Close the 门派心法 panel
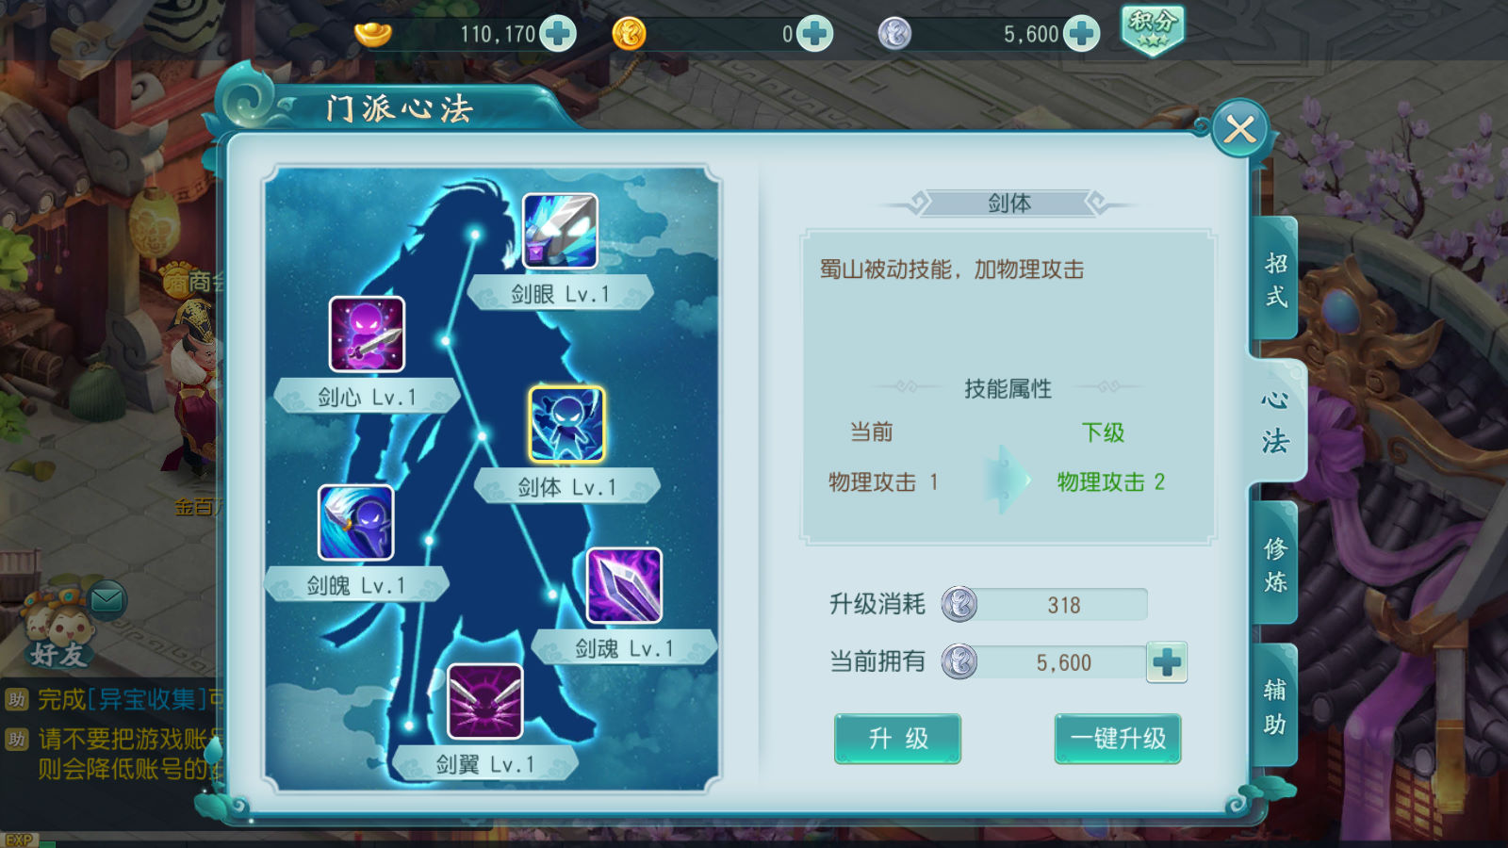 1239,129
